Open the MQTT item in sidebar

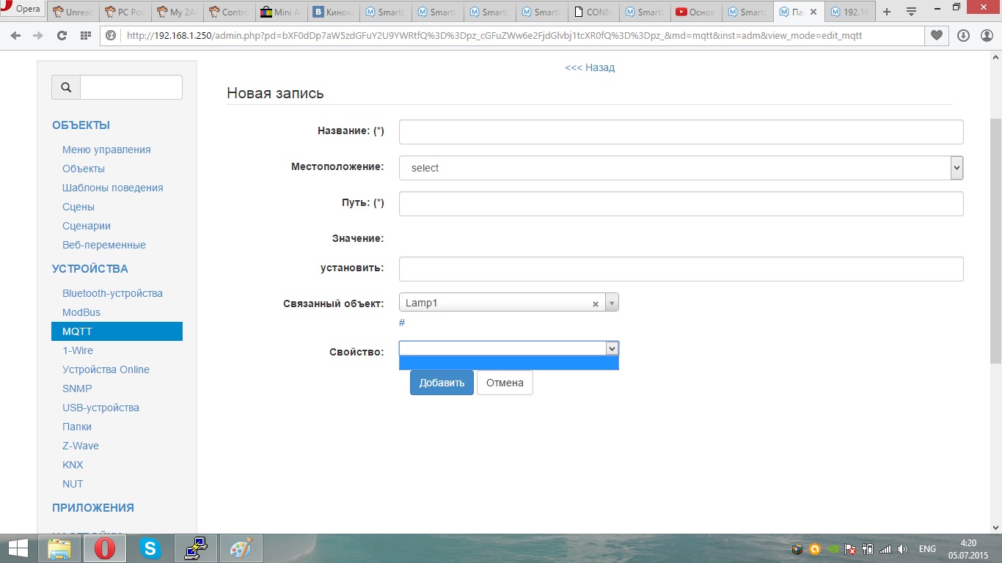(x=117, y=331)
